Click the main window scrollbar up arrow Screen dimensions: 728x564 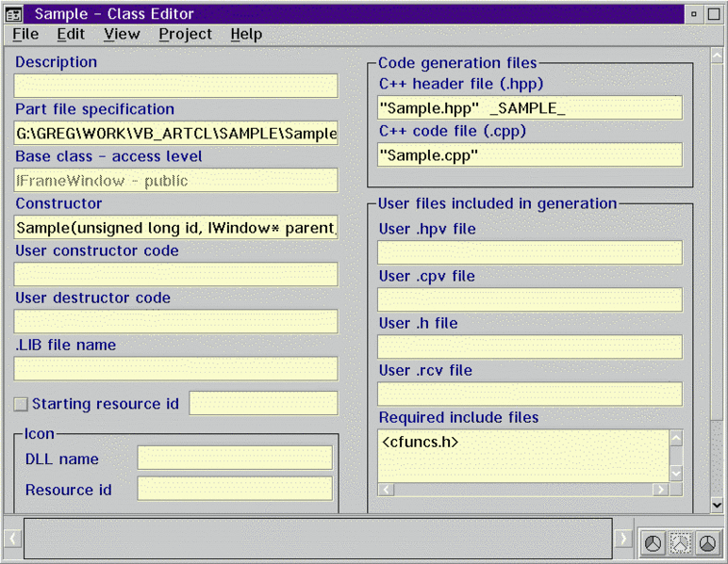[717, 56]
